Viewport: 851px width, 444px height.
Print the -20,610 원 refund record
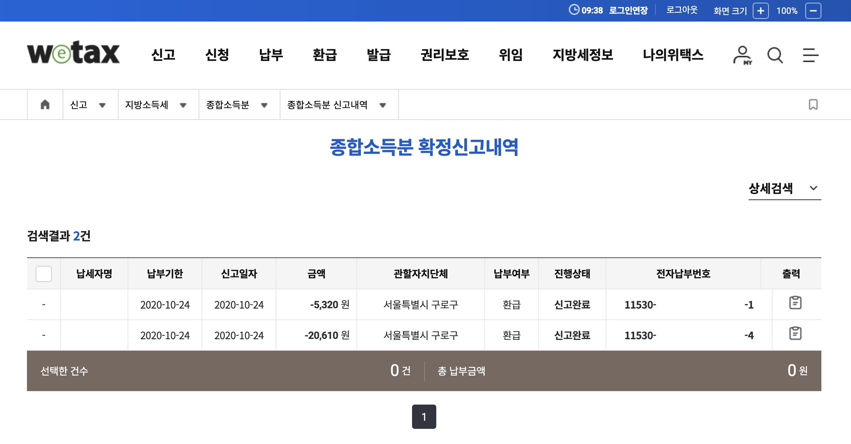(x=796, y=333)
